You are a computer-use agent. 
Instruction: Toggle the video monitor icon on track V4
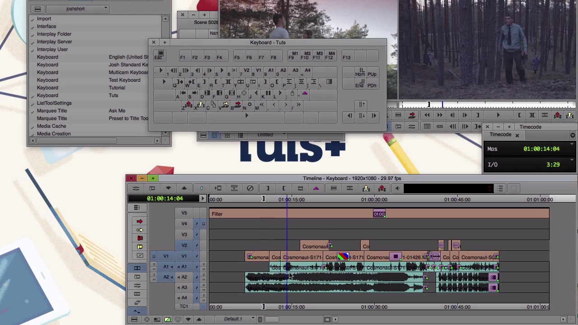coord(204,223)
